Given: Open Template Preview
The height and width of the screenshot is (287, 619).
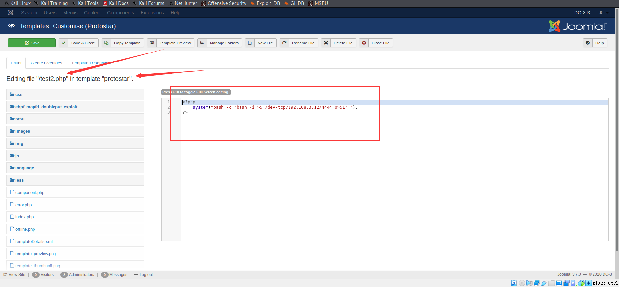Looking at the screenshot, I should tap(171, 43).
